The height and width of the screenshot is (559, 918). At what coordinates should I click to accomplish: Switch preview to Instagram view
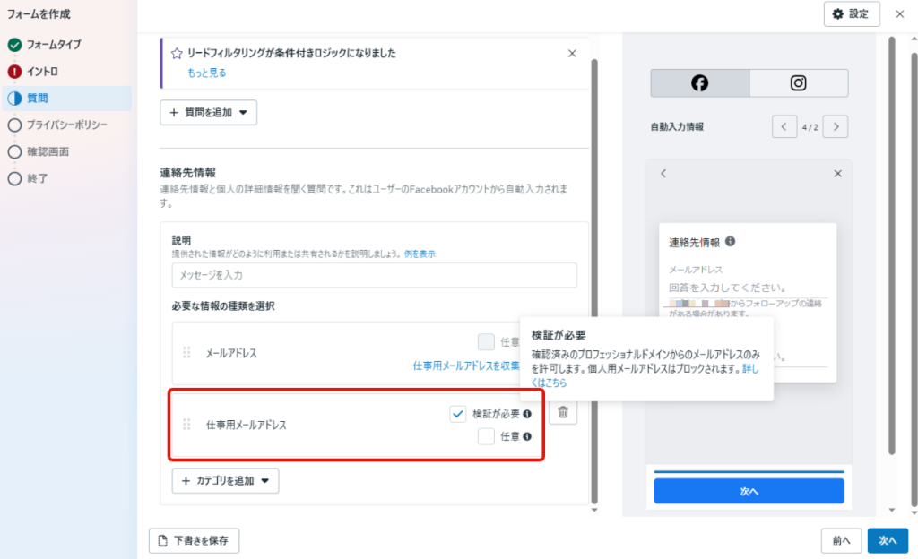(798, 82)
